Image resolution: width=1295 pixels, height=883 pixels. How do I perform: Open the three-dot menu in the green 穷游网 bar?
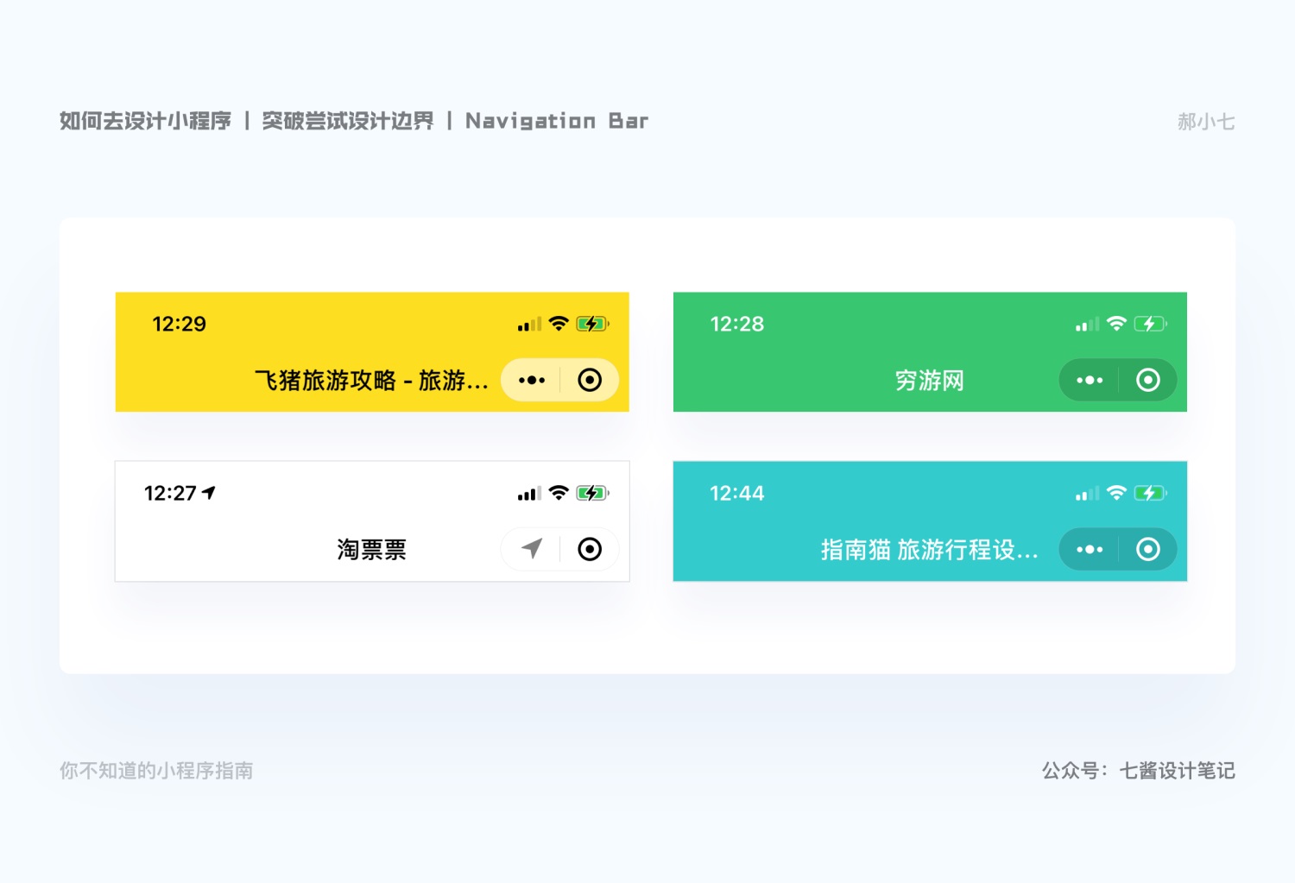[1090, 380]
